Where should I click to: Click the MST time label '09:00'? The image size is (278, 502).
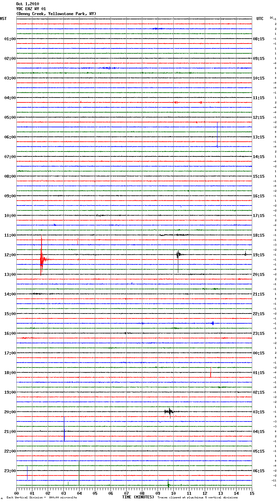10,196
